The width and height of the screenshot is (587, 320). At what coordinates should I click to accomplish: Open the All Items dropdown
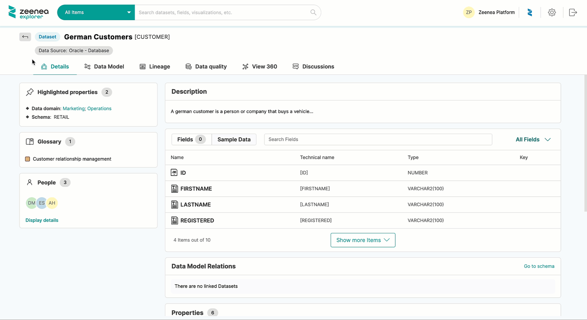pyautogui.click(x=96, y=13)
